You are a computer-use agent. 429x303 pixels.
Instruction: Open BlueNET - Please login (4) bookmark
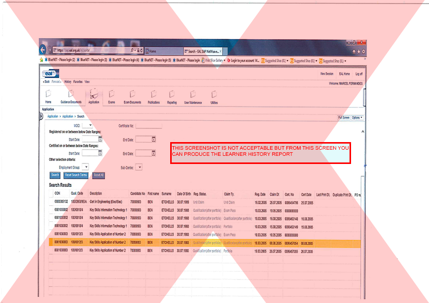(x=124, y=60)
